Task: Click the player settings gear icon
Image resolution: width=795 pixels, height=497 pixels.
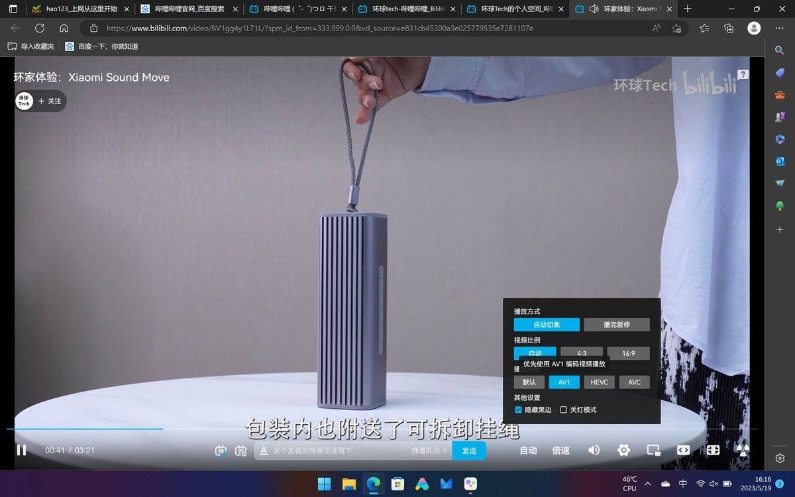Action: [x=623, y=450]
